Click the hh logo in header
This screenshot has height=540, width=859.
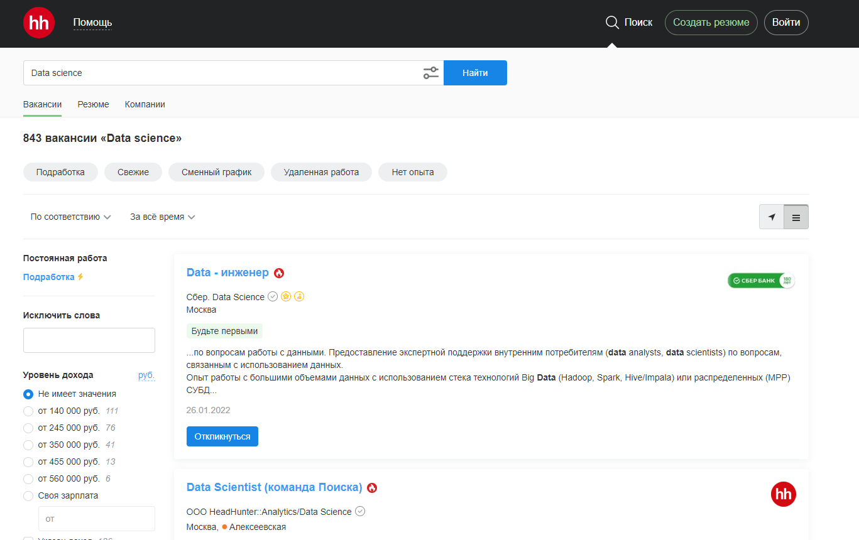tap(39, 23)
